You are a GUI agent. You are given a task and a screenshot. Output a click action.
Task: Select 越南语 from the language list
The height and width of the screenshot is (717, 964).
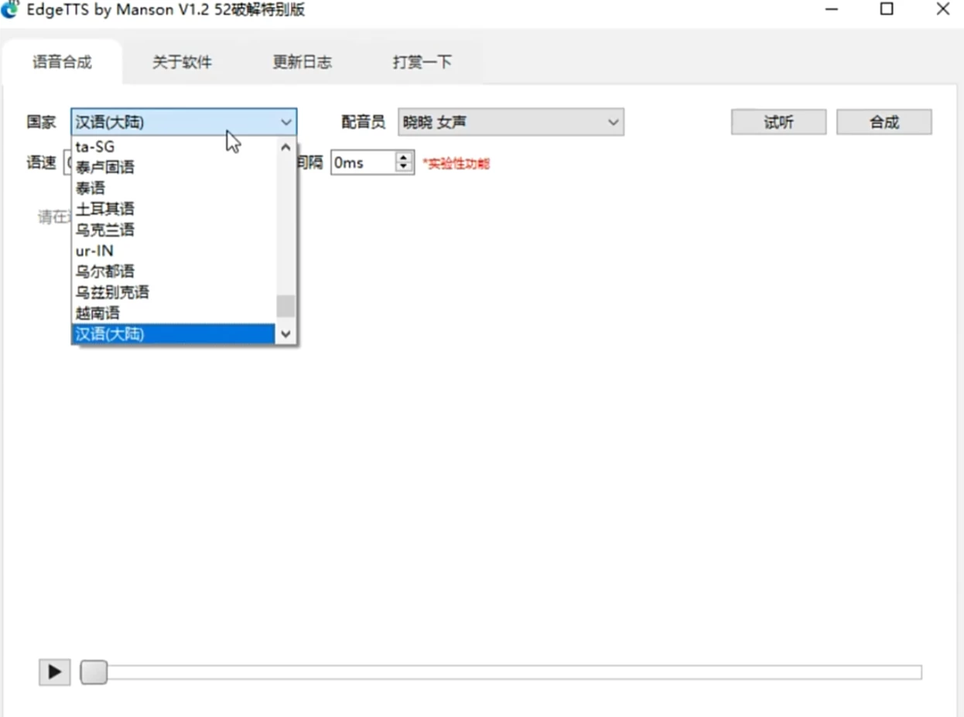173,313
